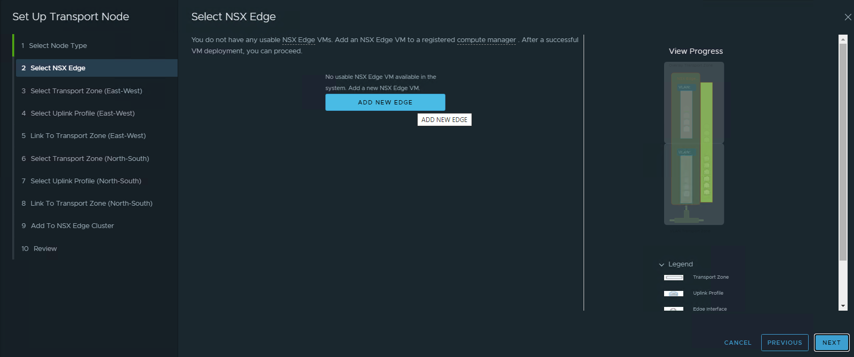Click the View Progress topology diagram
This screenshot has width=854, height=357.
point(694,143)
